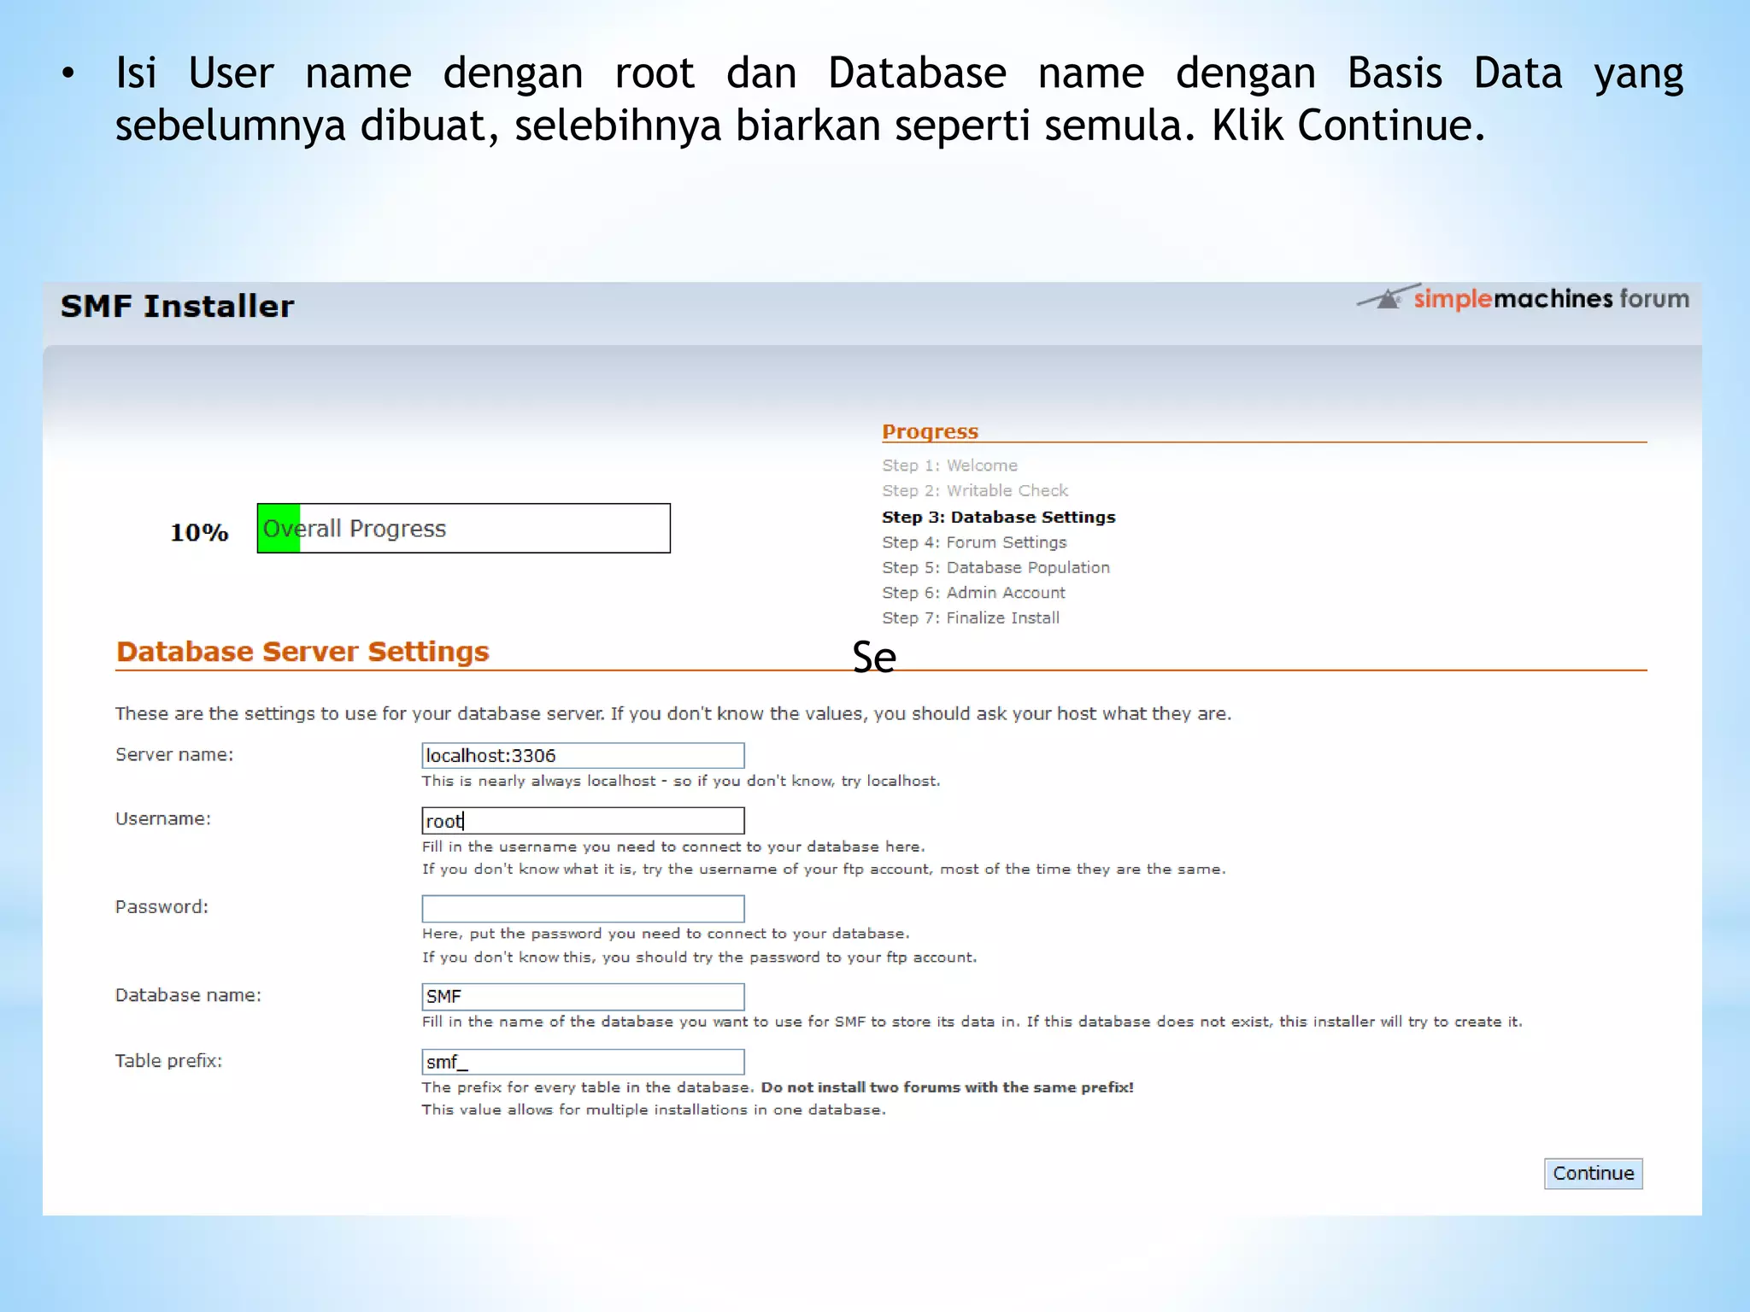Click the 'Table prefix:' label
Screen dimensions: 1750x1312
point(168,1061)
